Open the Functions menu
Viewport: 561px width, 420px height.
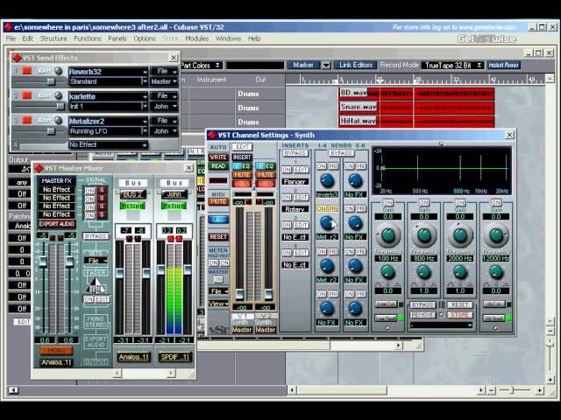coord(88,38)
